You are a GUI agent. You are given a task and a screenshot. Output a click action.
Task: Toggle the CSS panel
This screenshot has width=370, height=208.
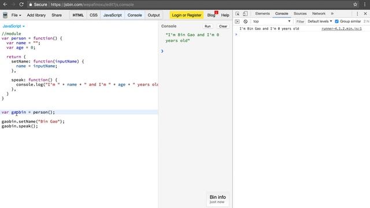[x=94, y=15]
